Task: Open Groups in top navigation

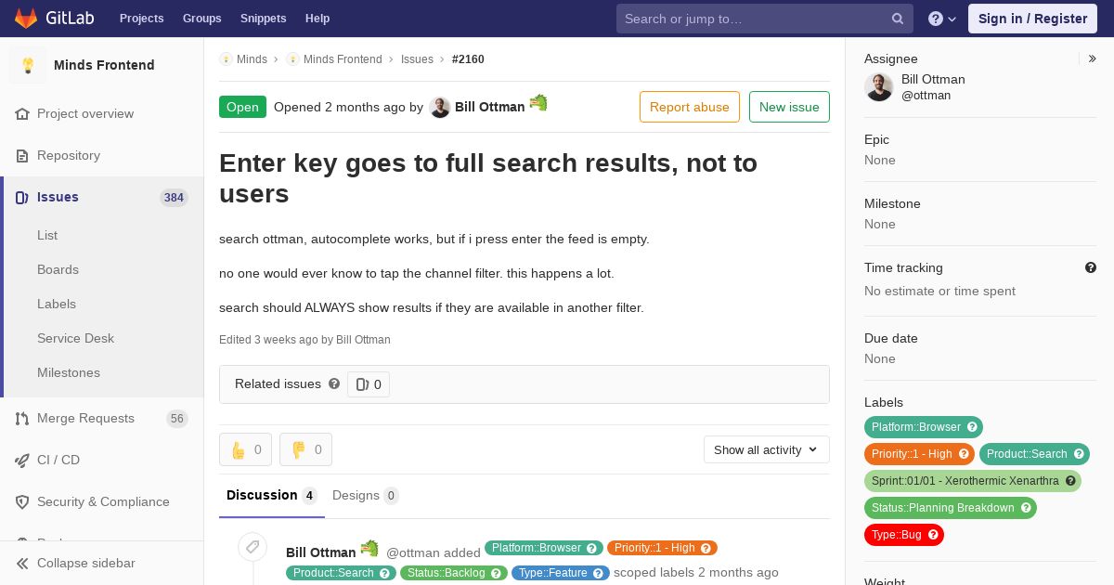Action: [202, 19]
